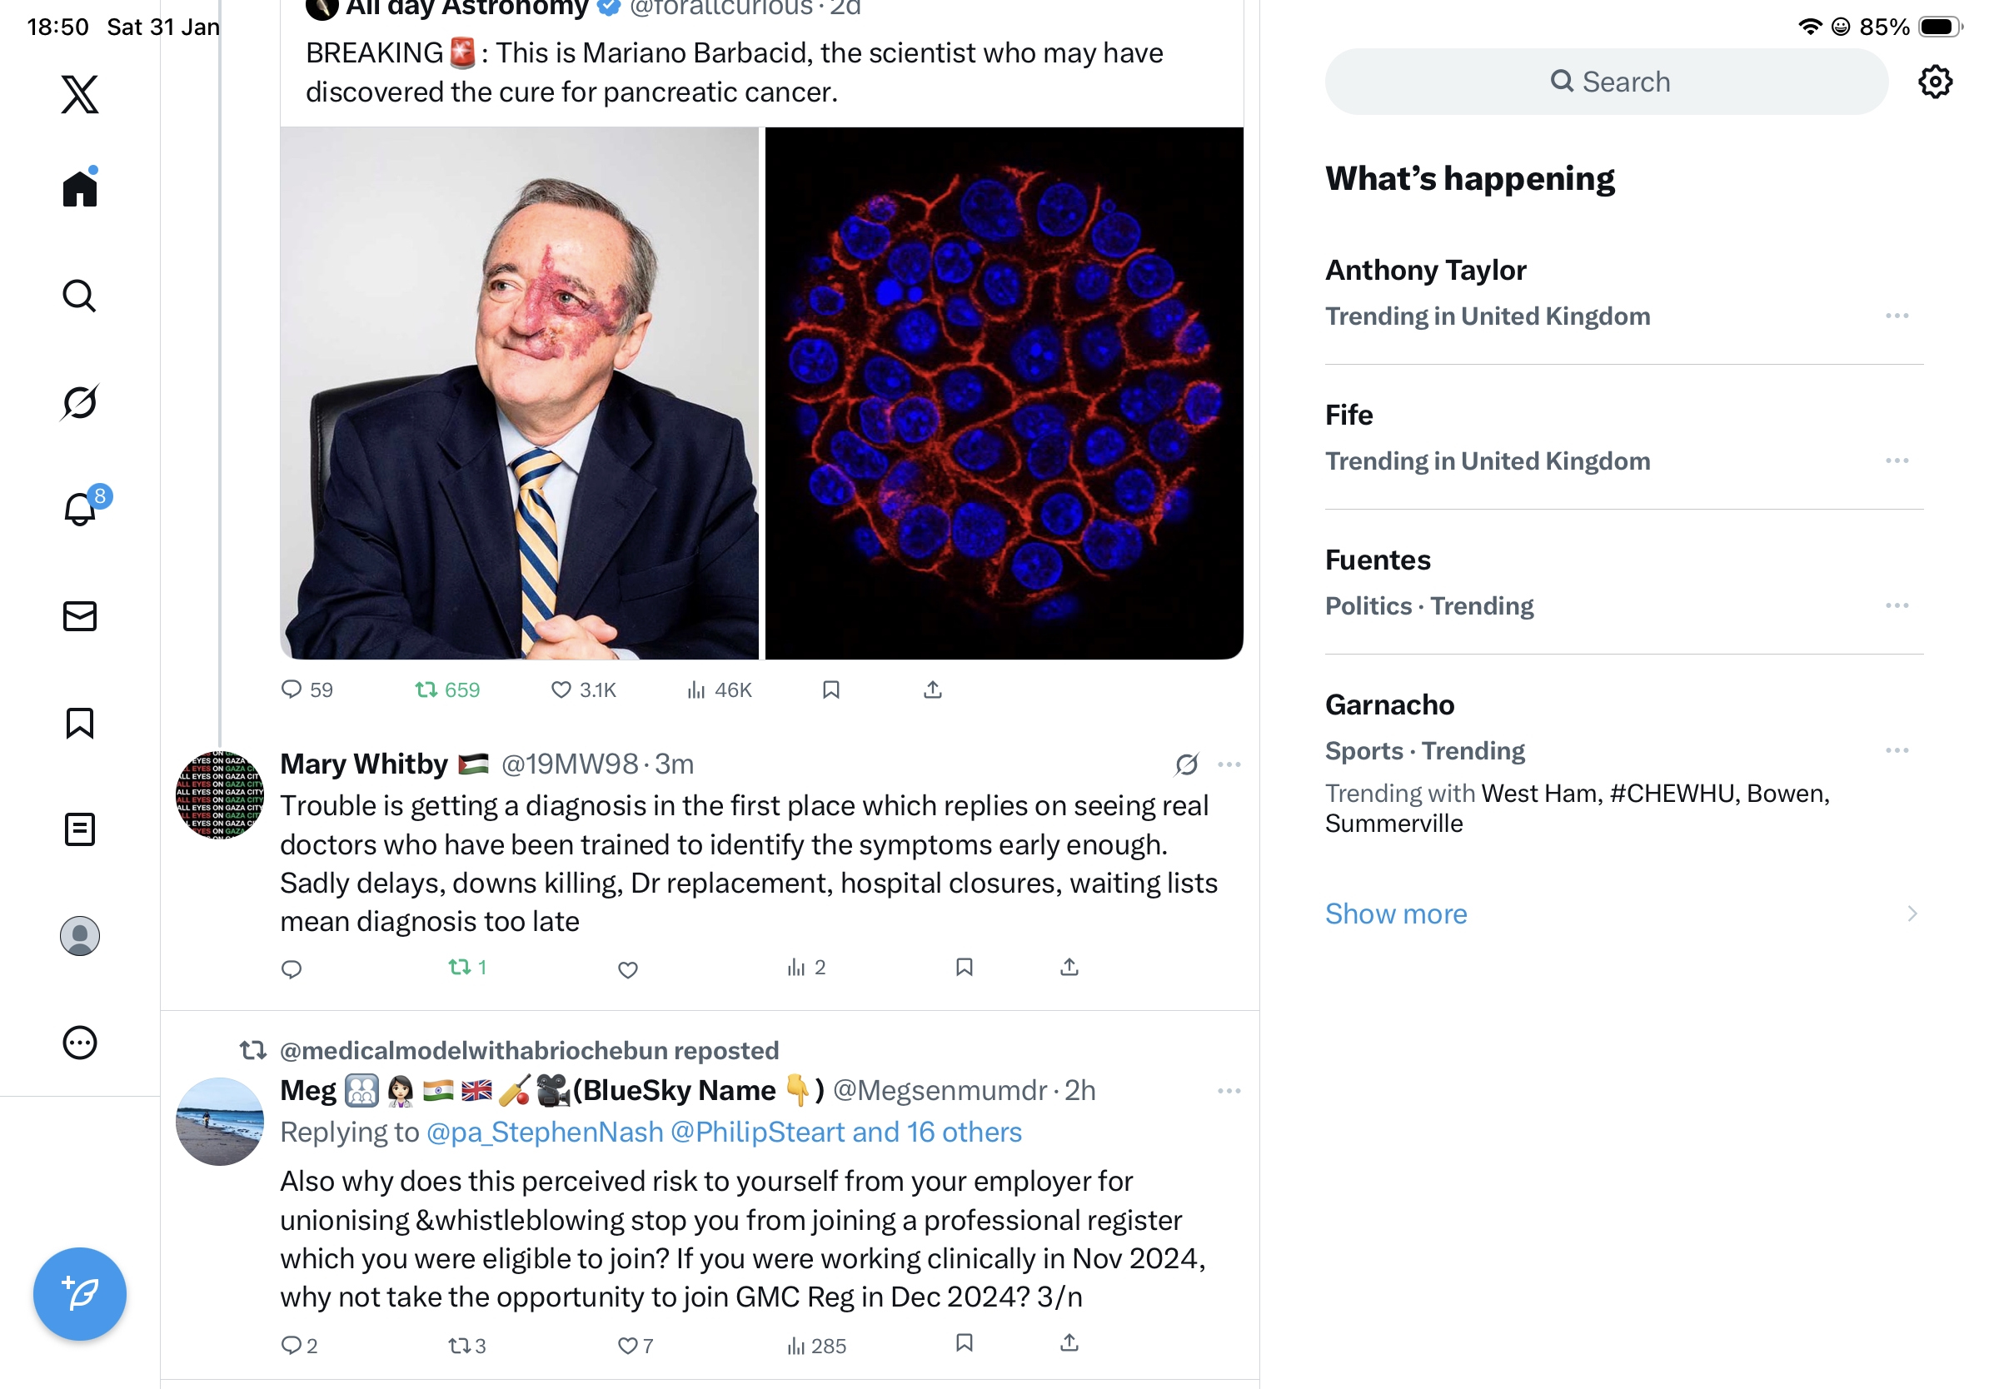This screenshot has width=1989, height=1389.
Task: Expand Show more trends chevron
Action: pos(1912,914)
